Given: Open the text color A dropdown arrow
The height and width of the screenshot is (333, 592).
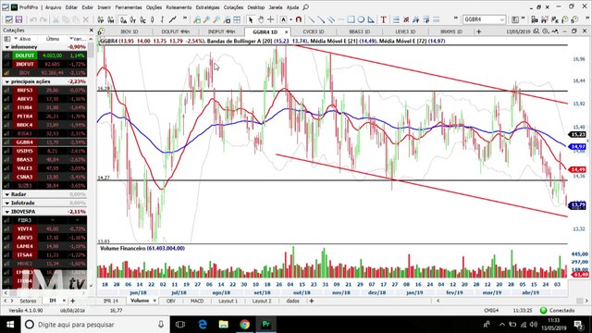Looking at the screenshot, I should [x=290, y=19].
